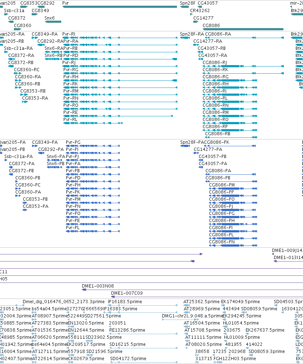Click transcript CG8086-RP
The image size is (303, 364).
coord(215,127)
